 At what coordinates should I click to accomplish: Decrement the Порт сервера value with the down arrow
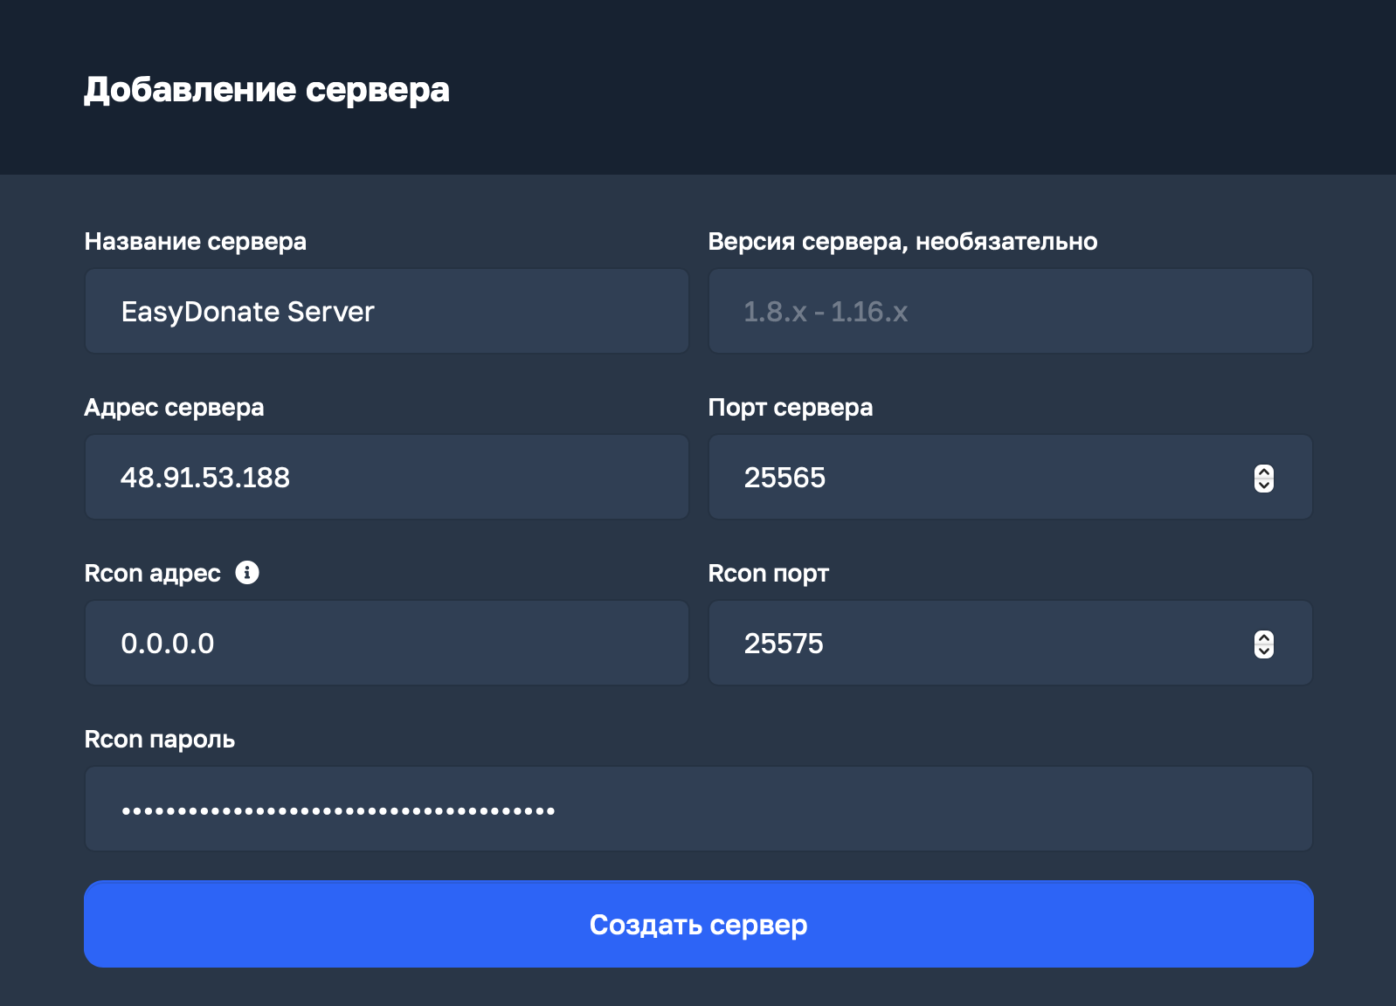click(x=1263, y=486)
